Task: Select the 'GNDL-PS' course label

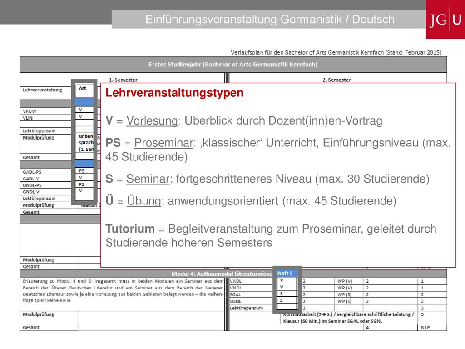Action: pyautogui.click(x=32, y=185)
